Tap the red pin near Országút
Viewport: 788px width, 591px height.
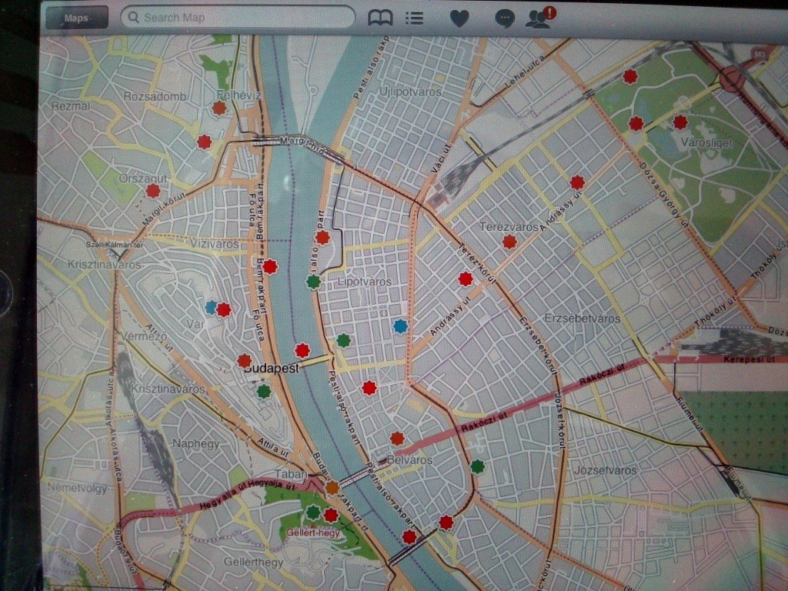click(x=153, y=190)
